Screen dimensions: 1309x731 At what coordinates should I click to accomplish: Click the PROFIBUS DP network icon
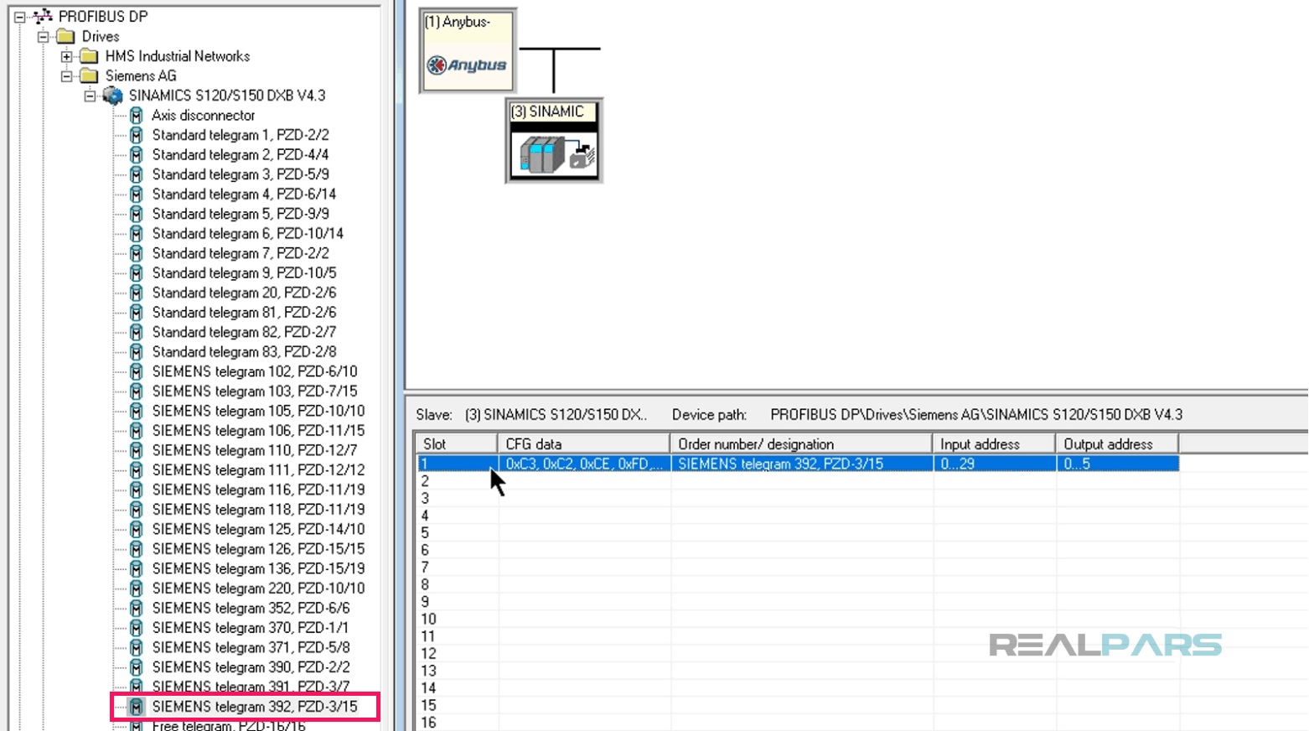43,16
